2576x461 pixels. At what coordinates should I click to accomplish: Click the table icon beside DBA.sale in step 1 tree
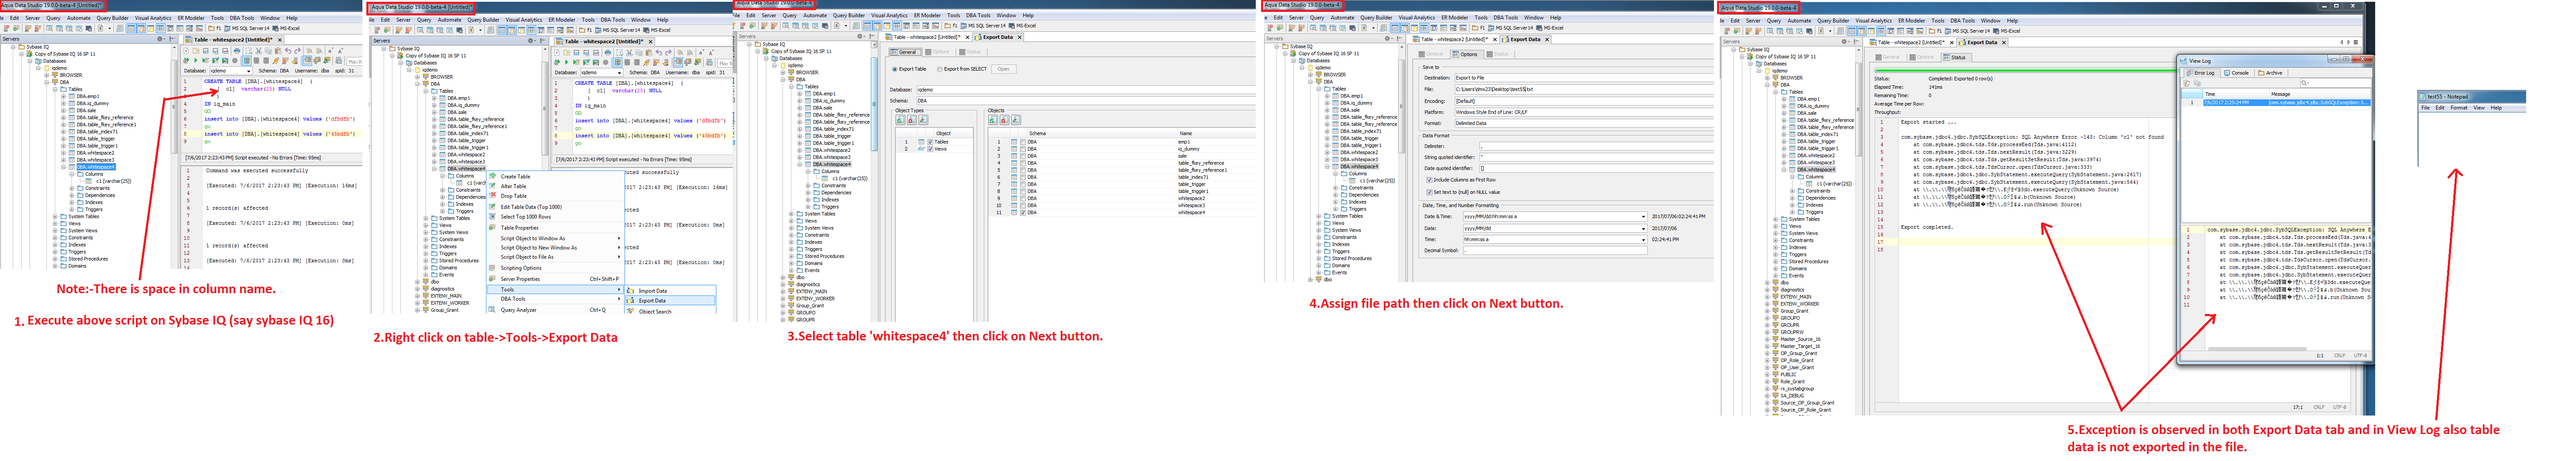(73, 111)
